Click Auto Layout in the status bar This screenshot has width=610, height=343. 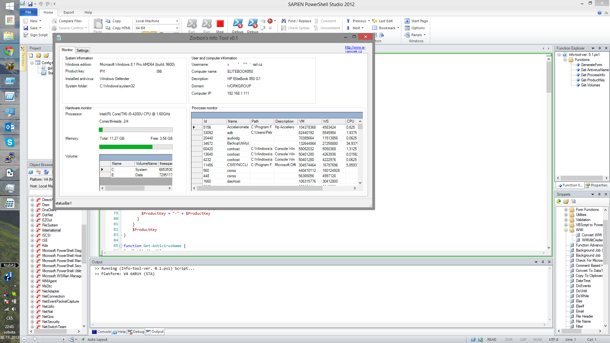point(97,340)
